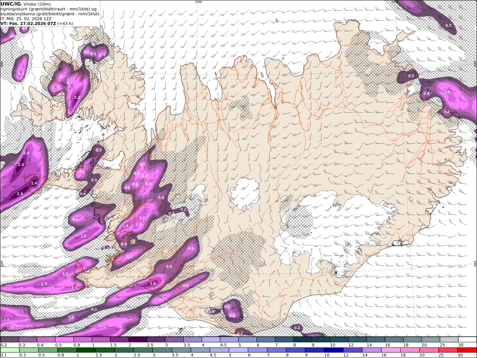Click the crimson rain swatch between 25 and 30

coord(449,350)
